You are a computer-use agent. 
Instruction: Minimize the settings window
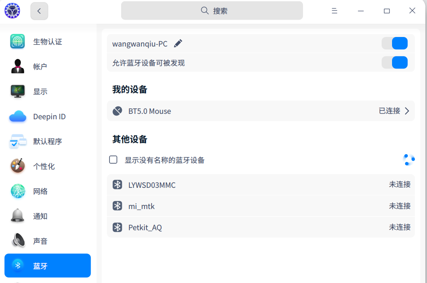pos(361,11)
